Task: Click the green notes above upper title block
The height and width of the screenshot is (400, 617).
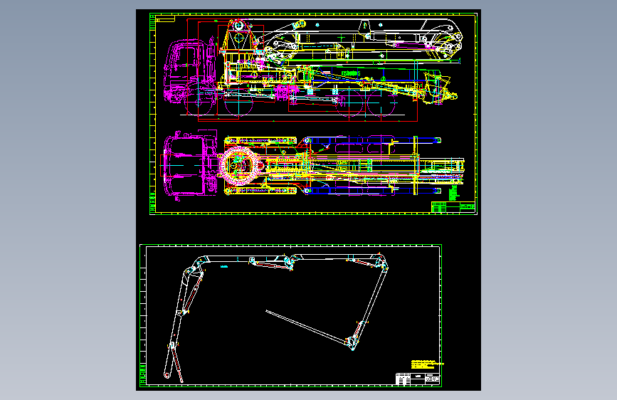Action: (x=454, y=193)
